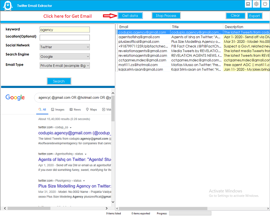Open settings gear icon
270x216 pixels.
pos(256,4)
